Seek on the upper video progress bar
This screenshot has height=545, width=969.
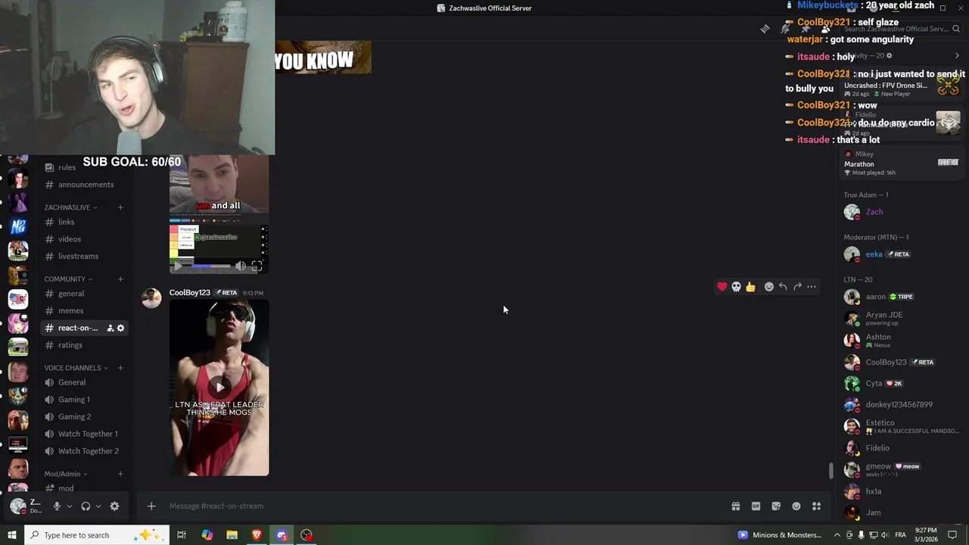(210, 266)
